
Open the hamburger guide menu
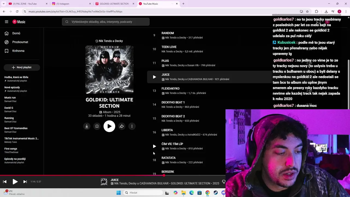[7, 22]
